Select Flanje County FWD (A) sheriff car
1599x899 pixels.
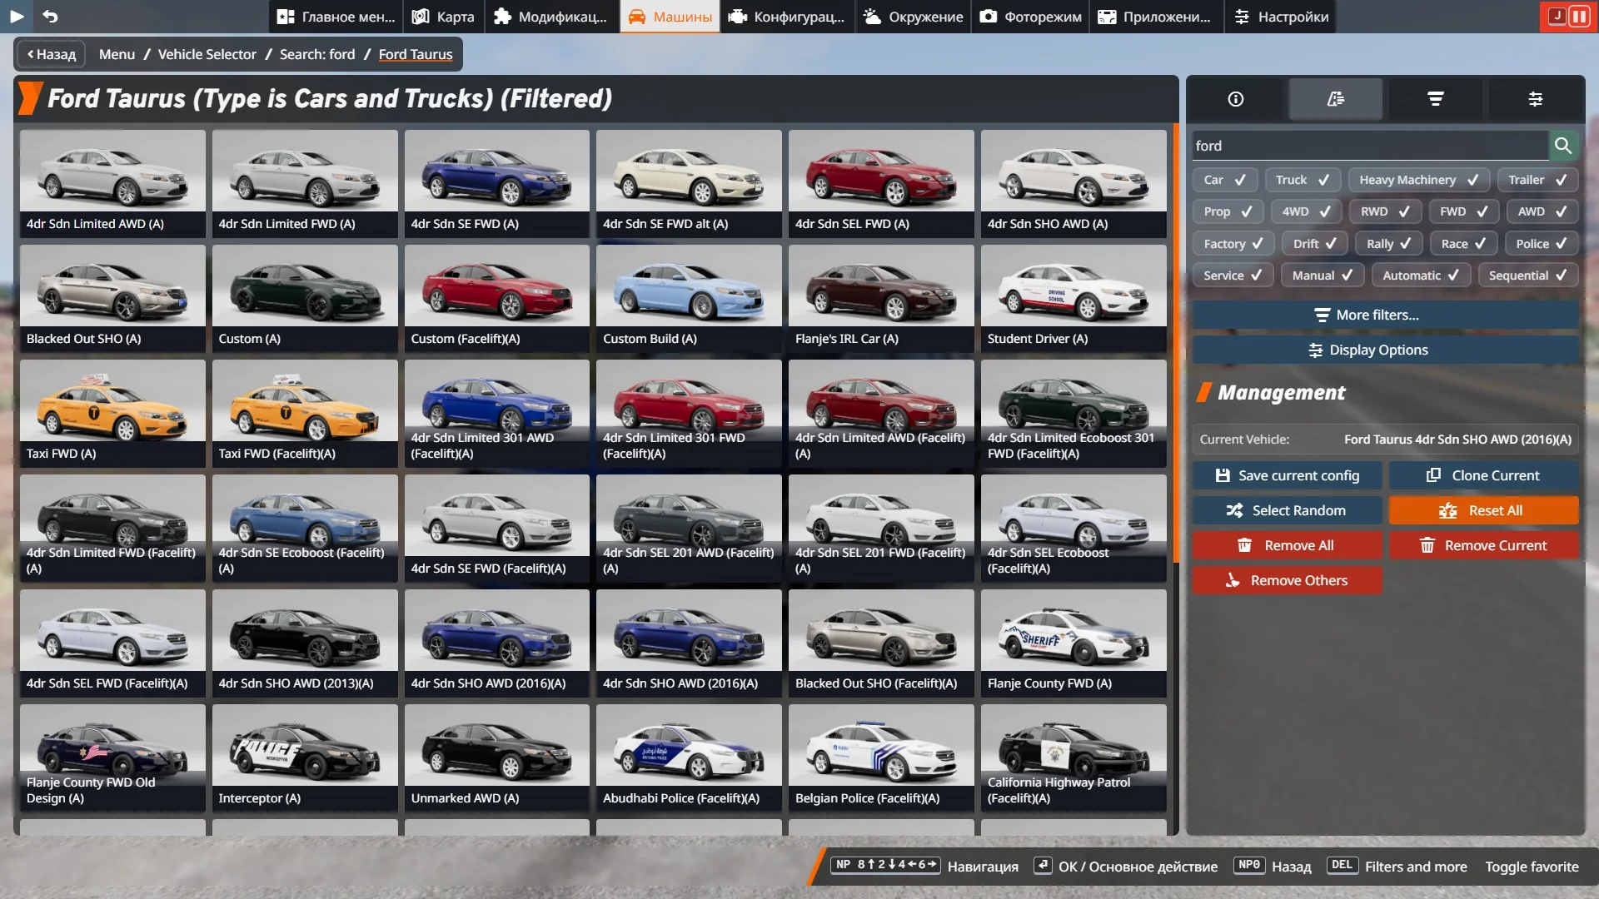[1073, 643]
